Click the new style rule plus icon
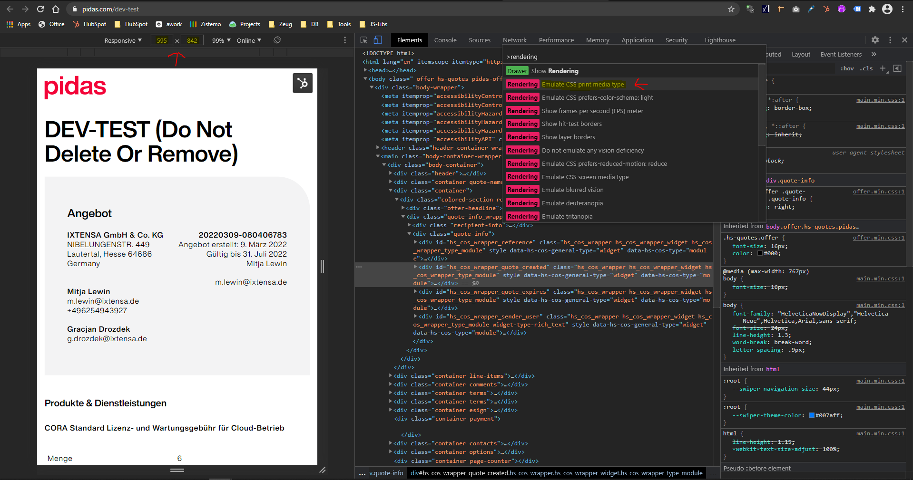Image resolution: width=913 pixels, height=480 pixels. point(883,68)
